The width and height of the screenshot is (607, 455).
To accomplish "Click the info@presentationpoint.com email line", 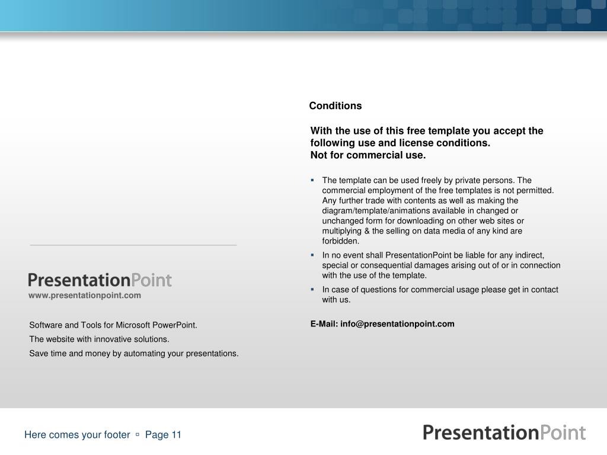I will [382, 324].
